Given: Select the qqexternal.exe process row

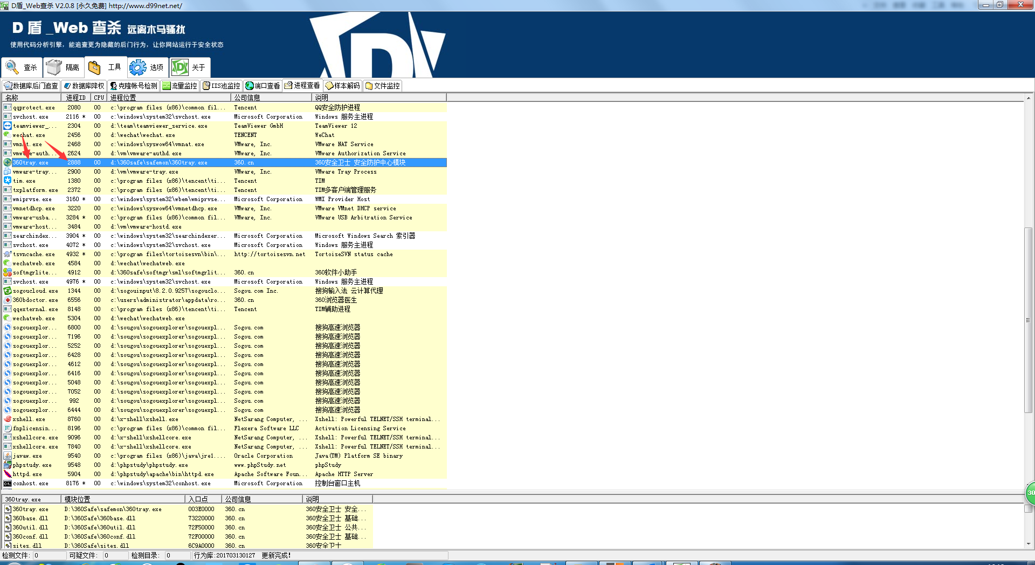Looking at the screenshot, I should pyautogui.click(x=224, y=309).
